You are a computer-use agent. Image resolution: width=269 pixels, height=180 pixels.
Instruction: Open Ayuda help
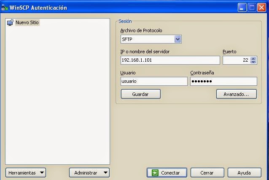click(244, 173)
